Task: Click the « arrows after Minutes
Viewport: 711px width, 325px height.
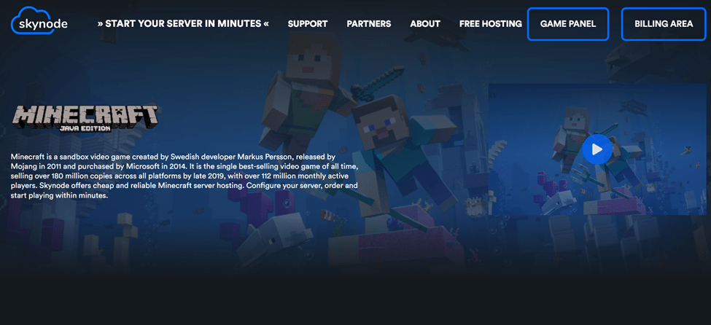Action: pos(265,24)
